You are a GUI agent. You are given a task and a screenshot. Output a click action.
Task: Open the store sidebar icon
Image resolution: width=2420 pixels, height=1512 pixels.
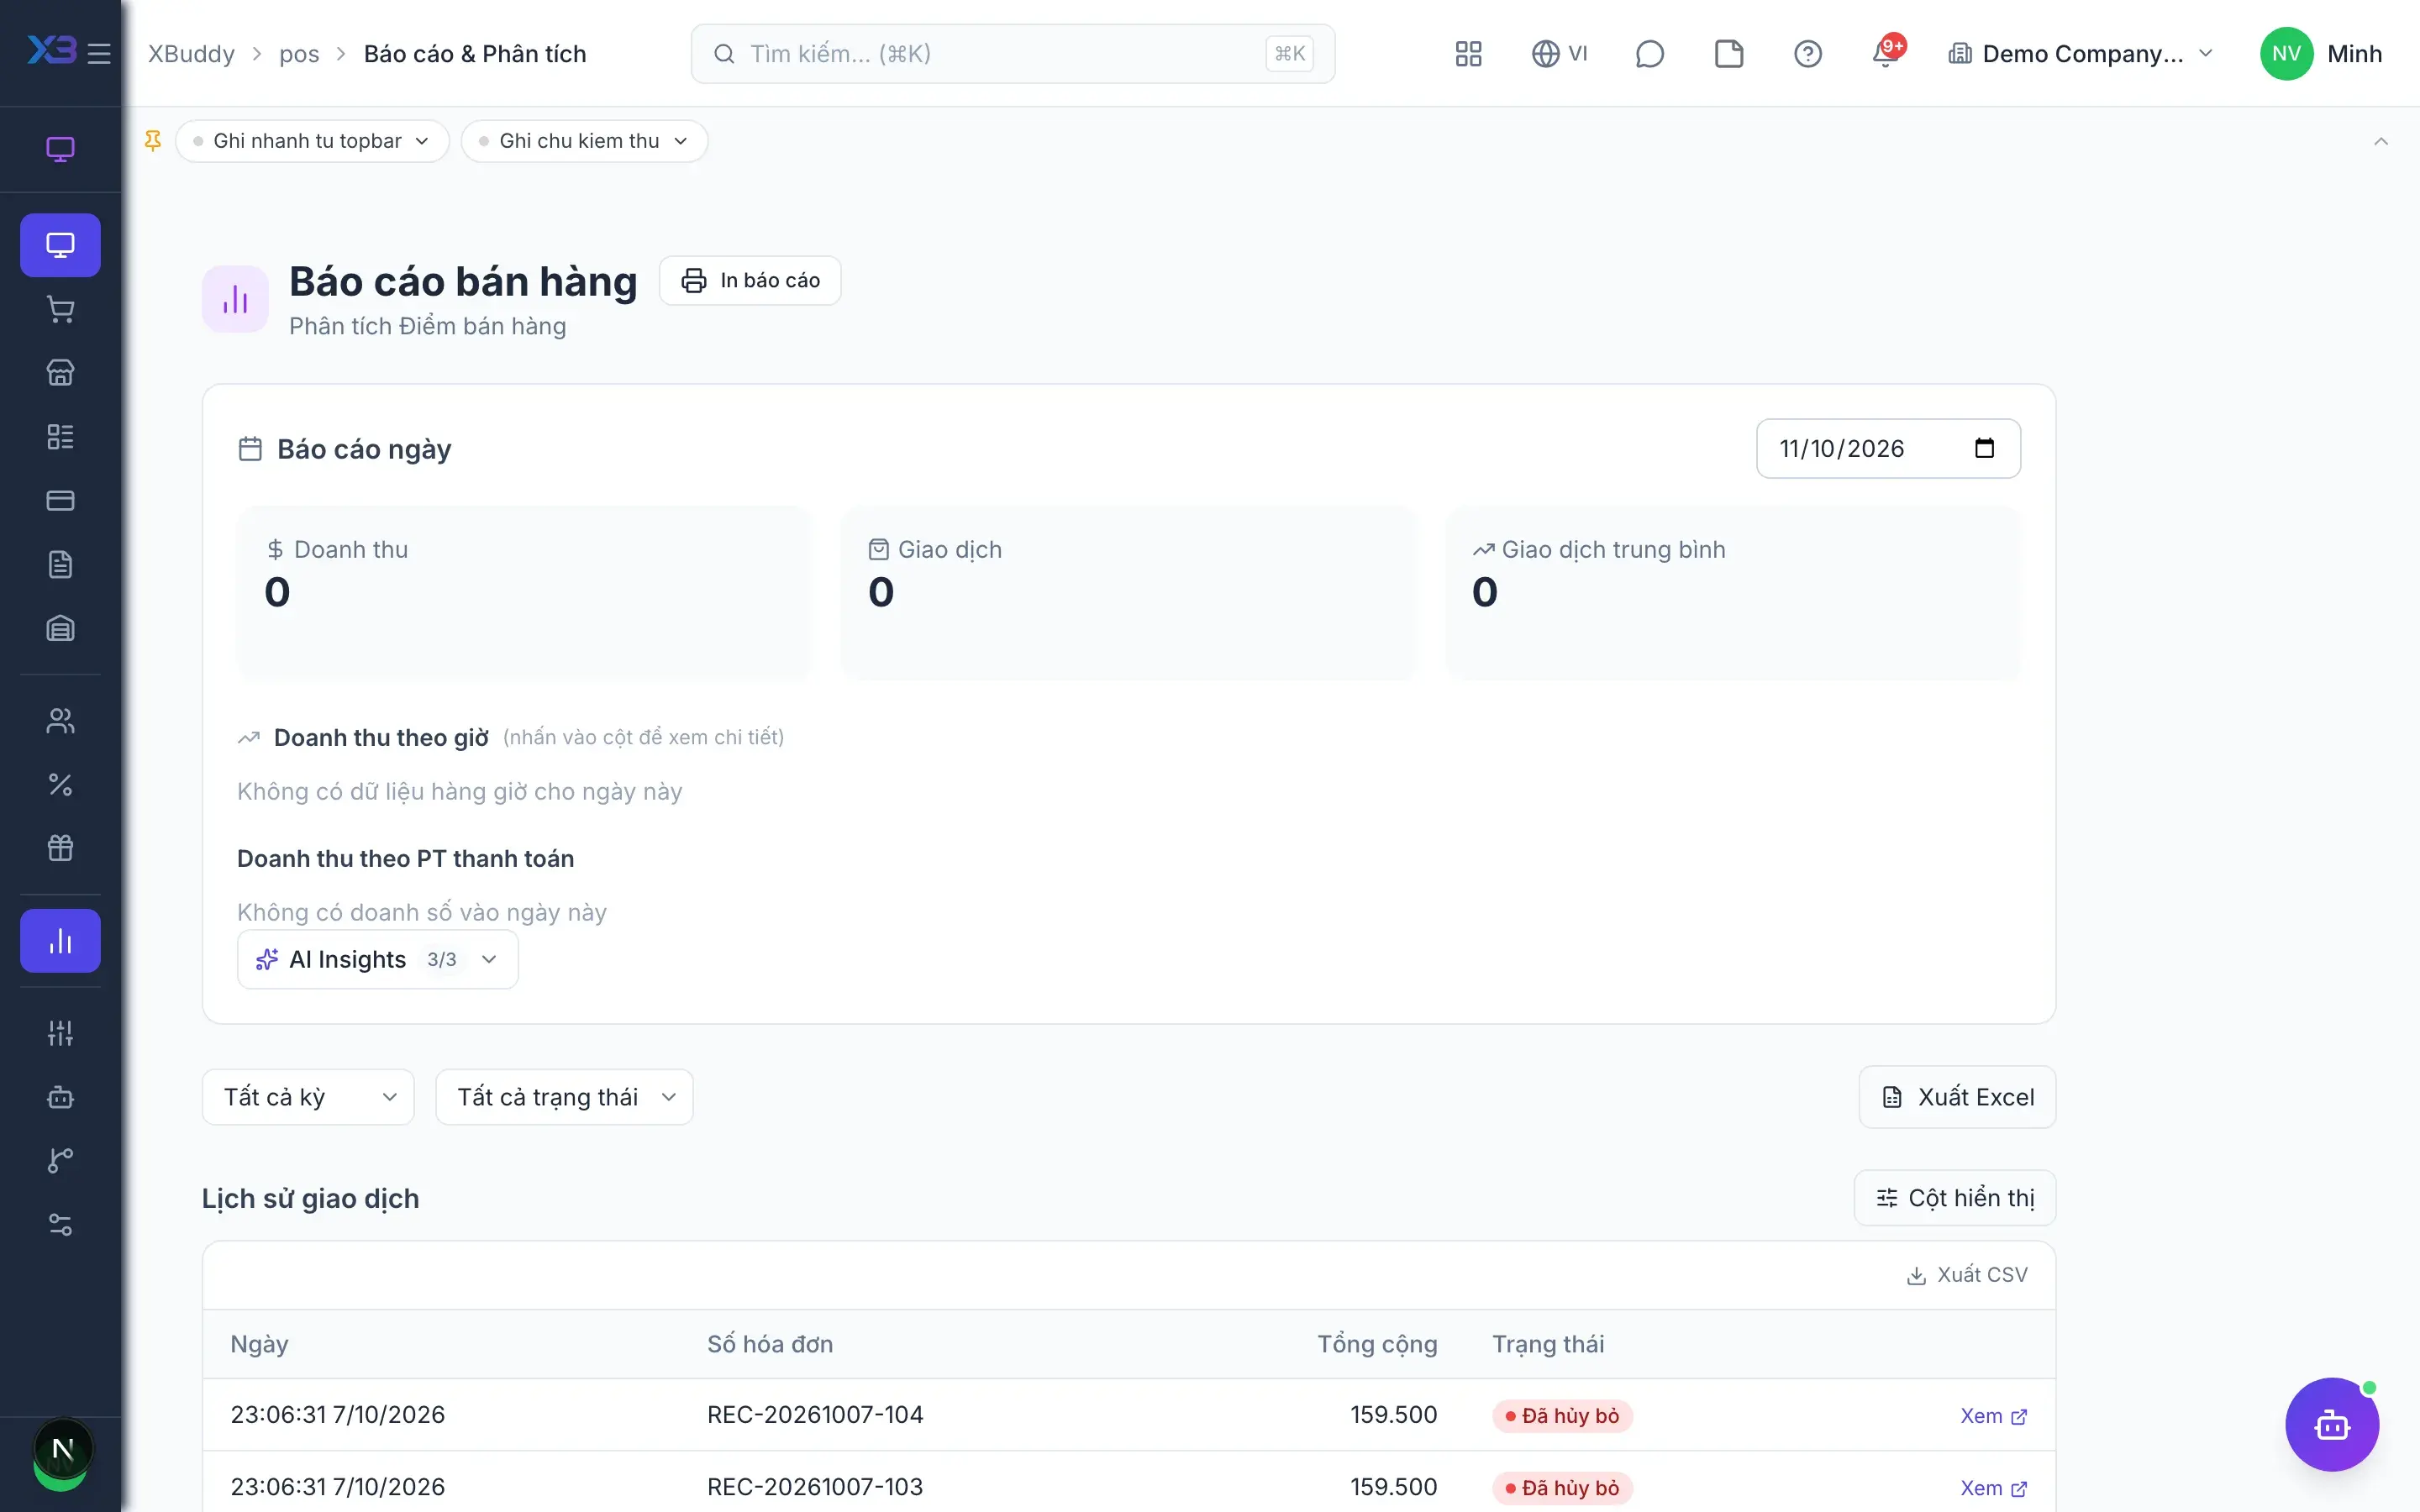60,373
